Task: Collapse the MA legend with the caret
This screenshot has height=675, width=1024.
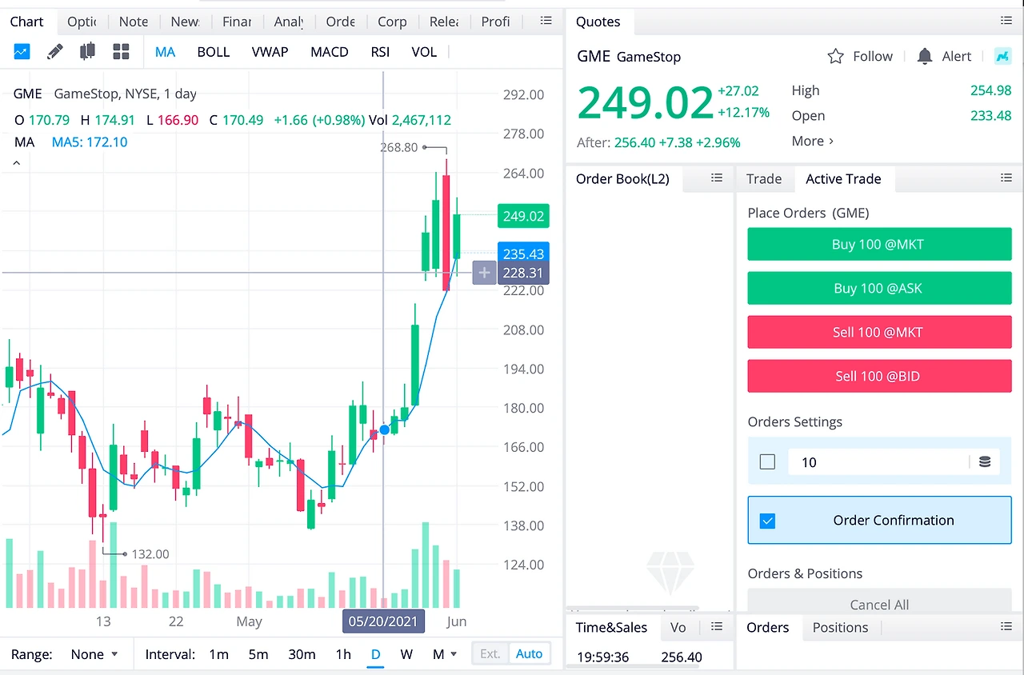Action: pyautogui.click(x=17, y=163)
